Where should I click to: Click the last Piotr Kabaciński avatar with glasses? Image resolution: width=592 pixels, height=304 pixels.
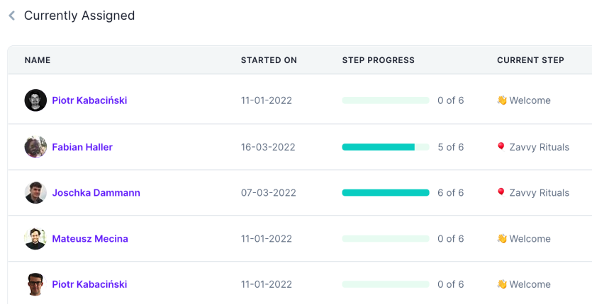(35, 284)
